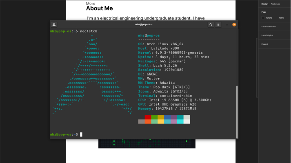Viewport: 291px width, 163px height.
Task: Click the Host: Latitude 7390 line
Action: [x=158, y=48]
